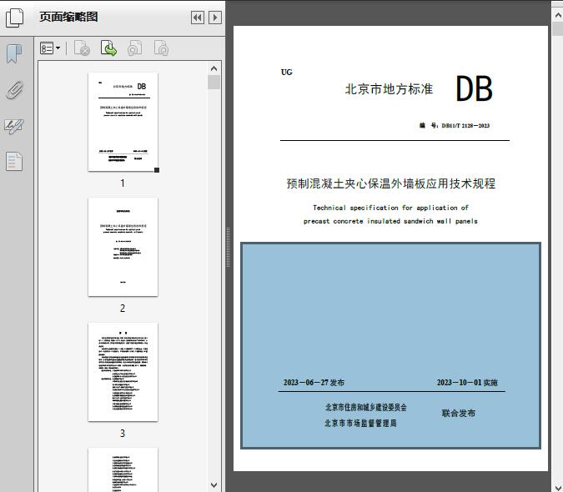563x492 pixels.
Task: Click 'precast concrete insulated sandwich wall panels' line
Action: click(x=390, y=221)
